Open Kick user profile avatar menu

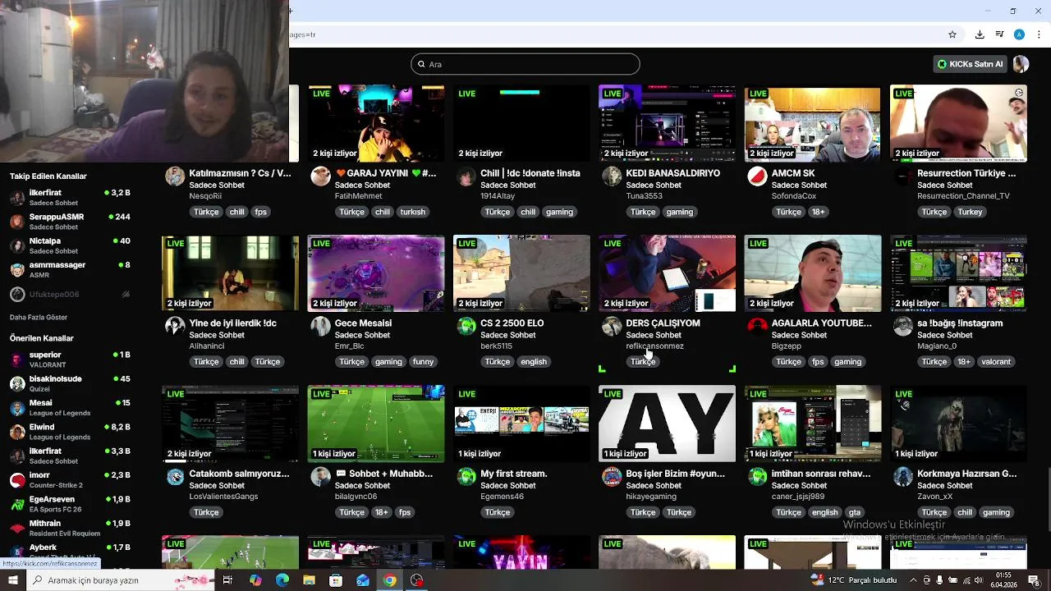click(x=1021, y=64)
